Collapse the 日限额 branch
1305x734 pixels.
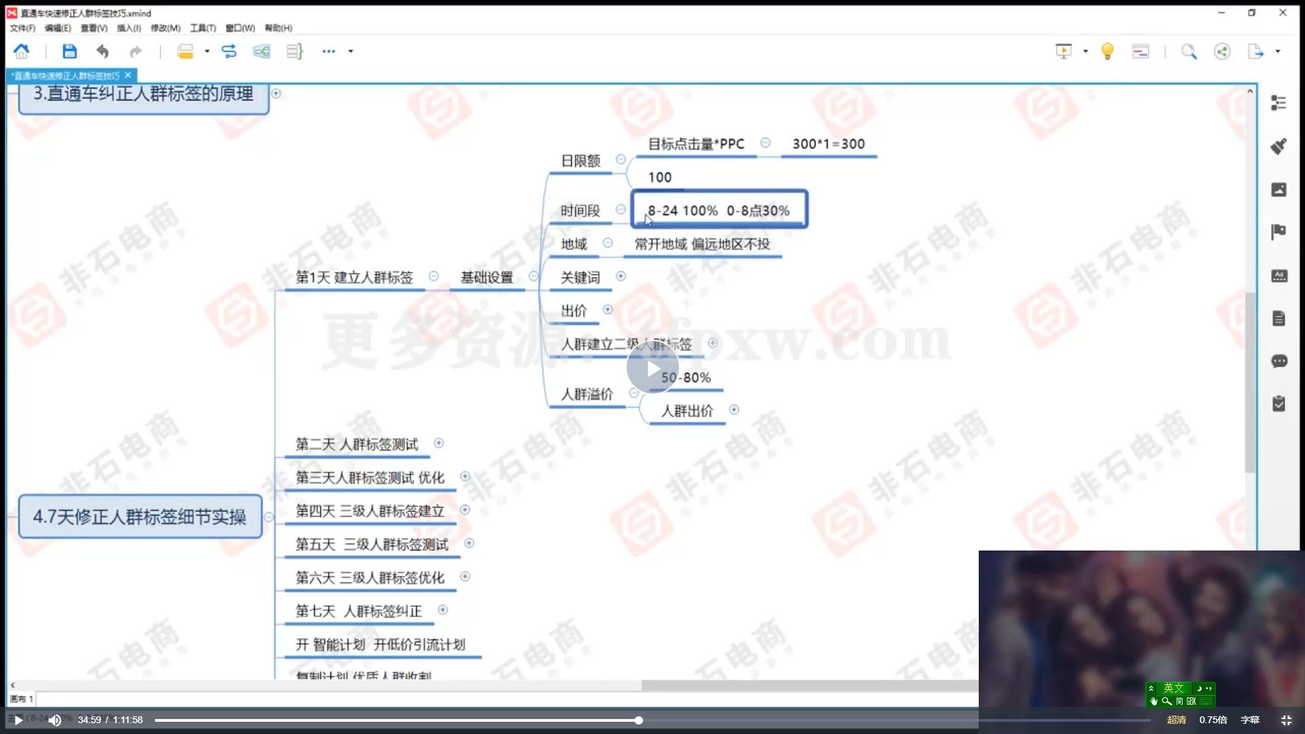pyautogui.click(x=621, y=160)
